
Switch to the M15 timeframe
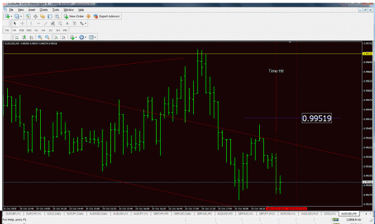pos(22,30)
